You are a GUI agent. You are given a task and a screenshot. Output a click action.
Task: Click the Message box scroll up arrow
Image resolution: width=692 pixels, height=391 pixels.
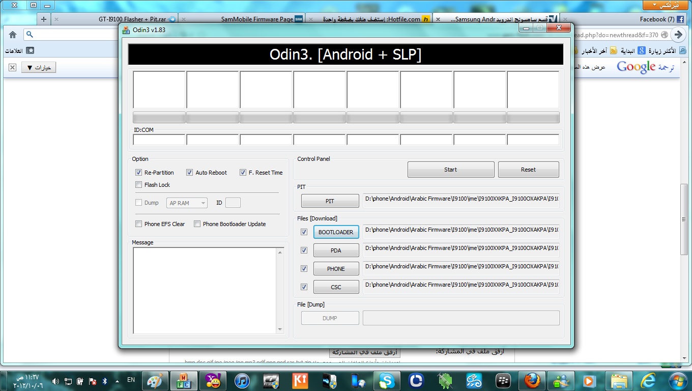point(280,252)
